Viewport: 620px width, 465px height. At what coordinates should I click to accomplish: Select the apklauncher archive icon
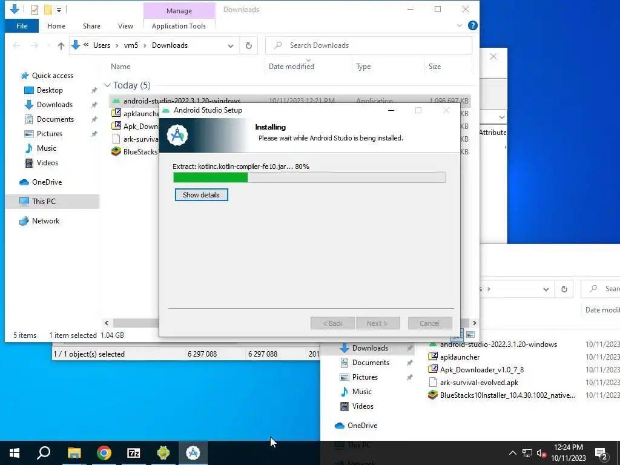[116, 113]
